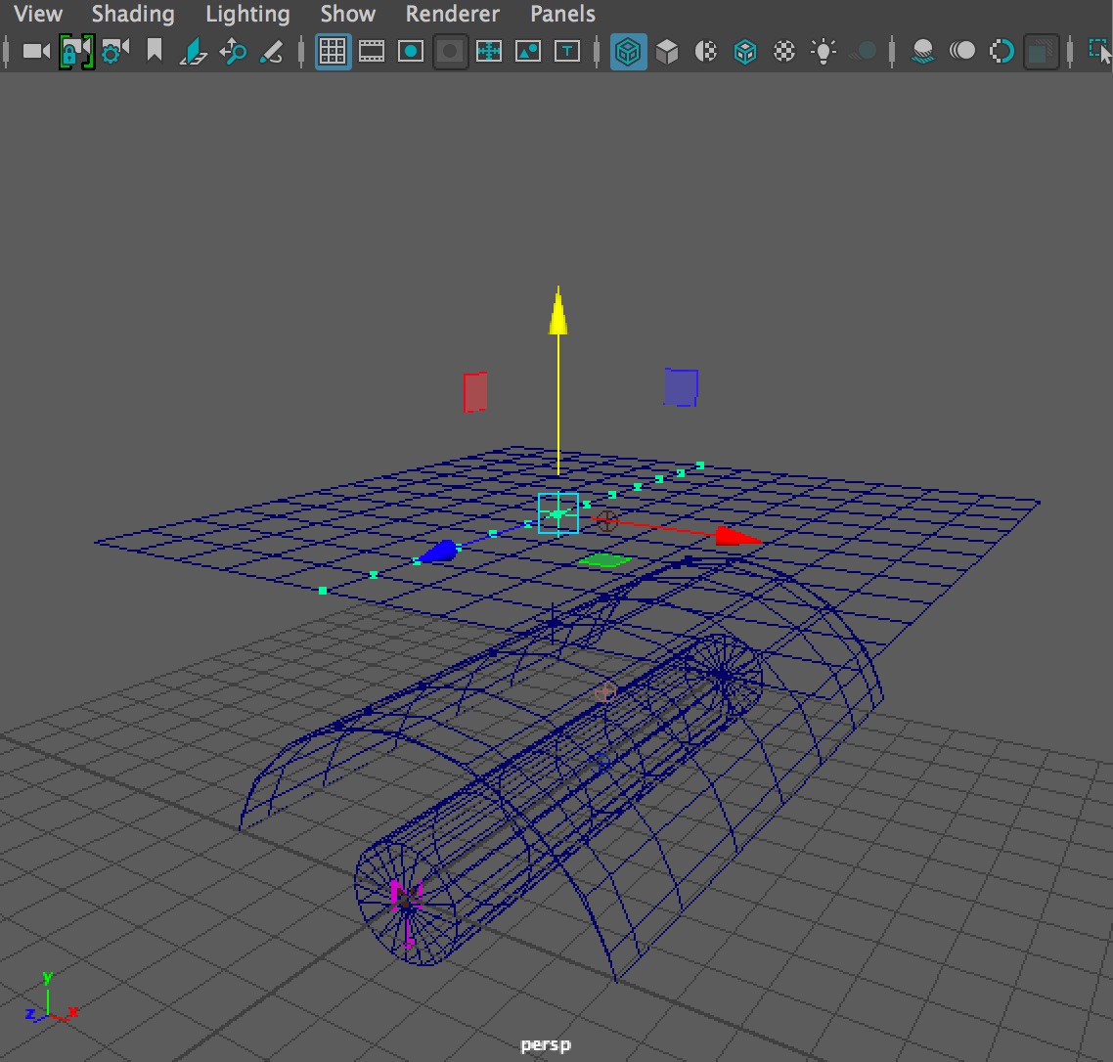Open the Show menu
The height and width of the screenshot is (1062, 1113).
(348, 14)
